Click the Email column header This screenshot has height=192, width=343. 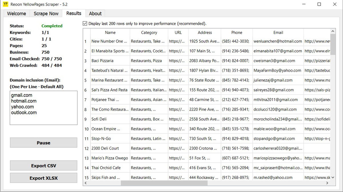click(x=278, y=32)
